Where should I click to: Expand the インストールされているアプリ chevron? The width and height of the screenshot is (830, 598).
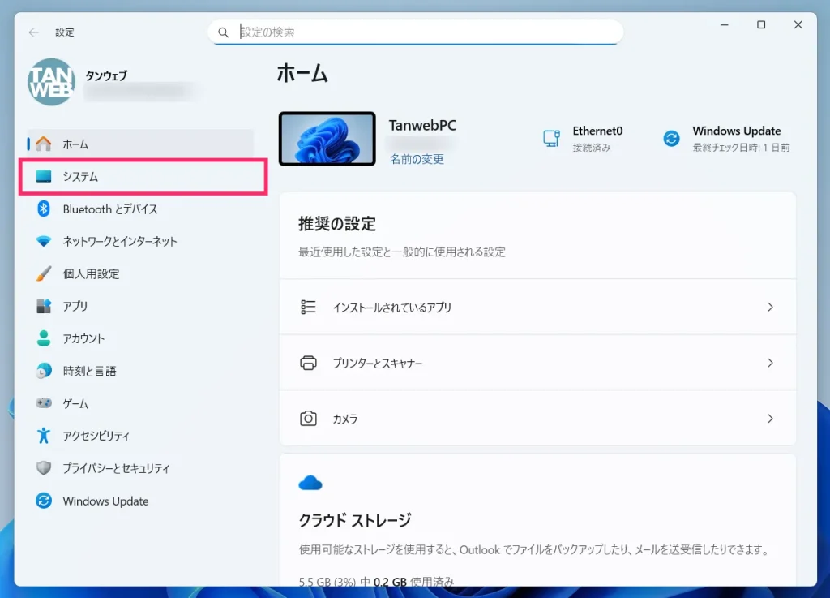click(x=770, y=308)
